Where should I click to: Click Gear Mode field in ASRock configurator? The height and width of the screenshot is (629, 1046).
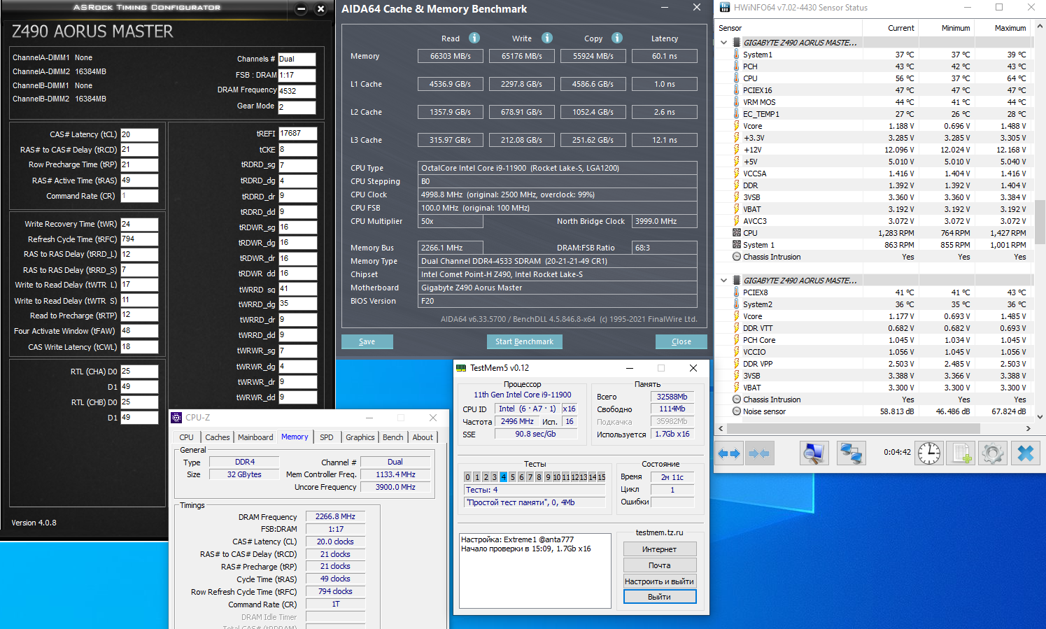[x=297, y=107]
